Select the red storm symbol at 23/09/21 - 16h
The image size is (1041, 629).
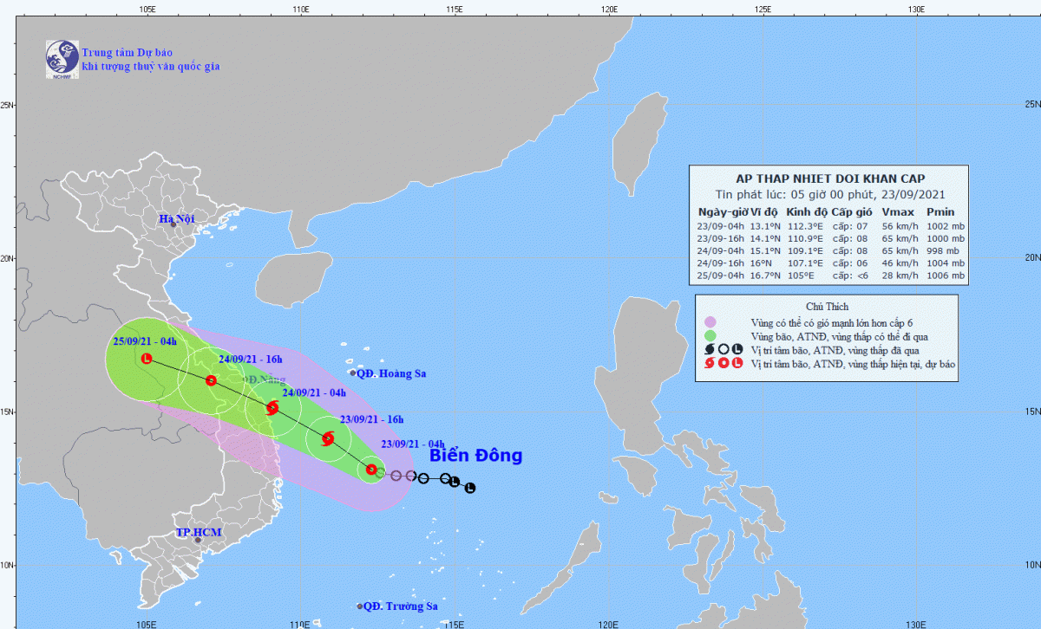click(328, 438)
